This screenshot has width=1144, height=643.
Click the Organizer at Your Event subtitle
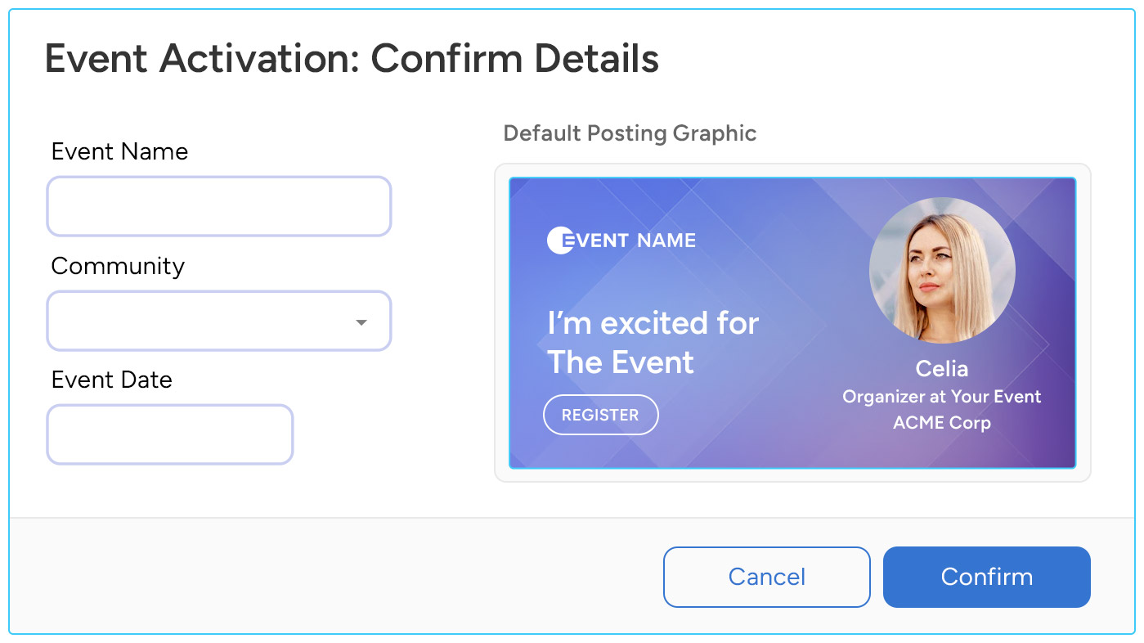pyautogui.click(x=941, y=397)
